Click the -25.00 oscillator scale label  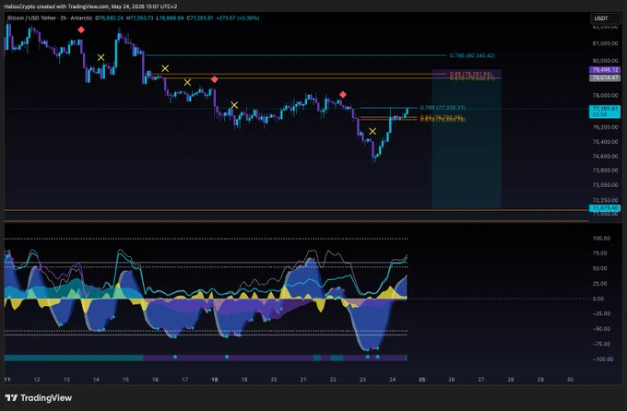pyautogui.click(x=602, y=313)
